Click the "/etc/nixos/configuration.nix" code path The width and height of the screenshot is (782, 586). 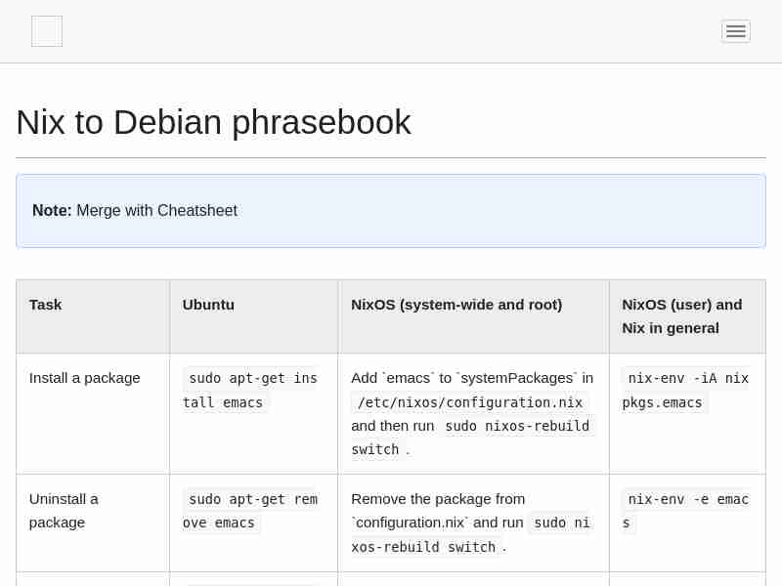[469, 402]
